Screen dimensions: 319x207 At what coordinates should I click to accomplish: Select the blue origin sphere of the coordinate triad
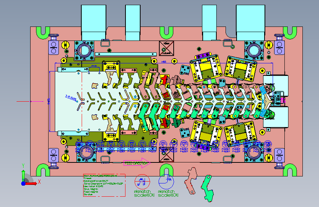pyautogui.click(x=24, y=183)
